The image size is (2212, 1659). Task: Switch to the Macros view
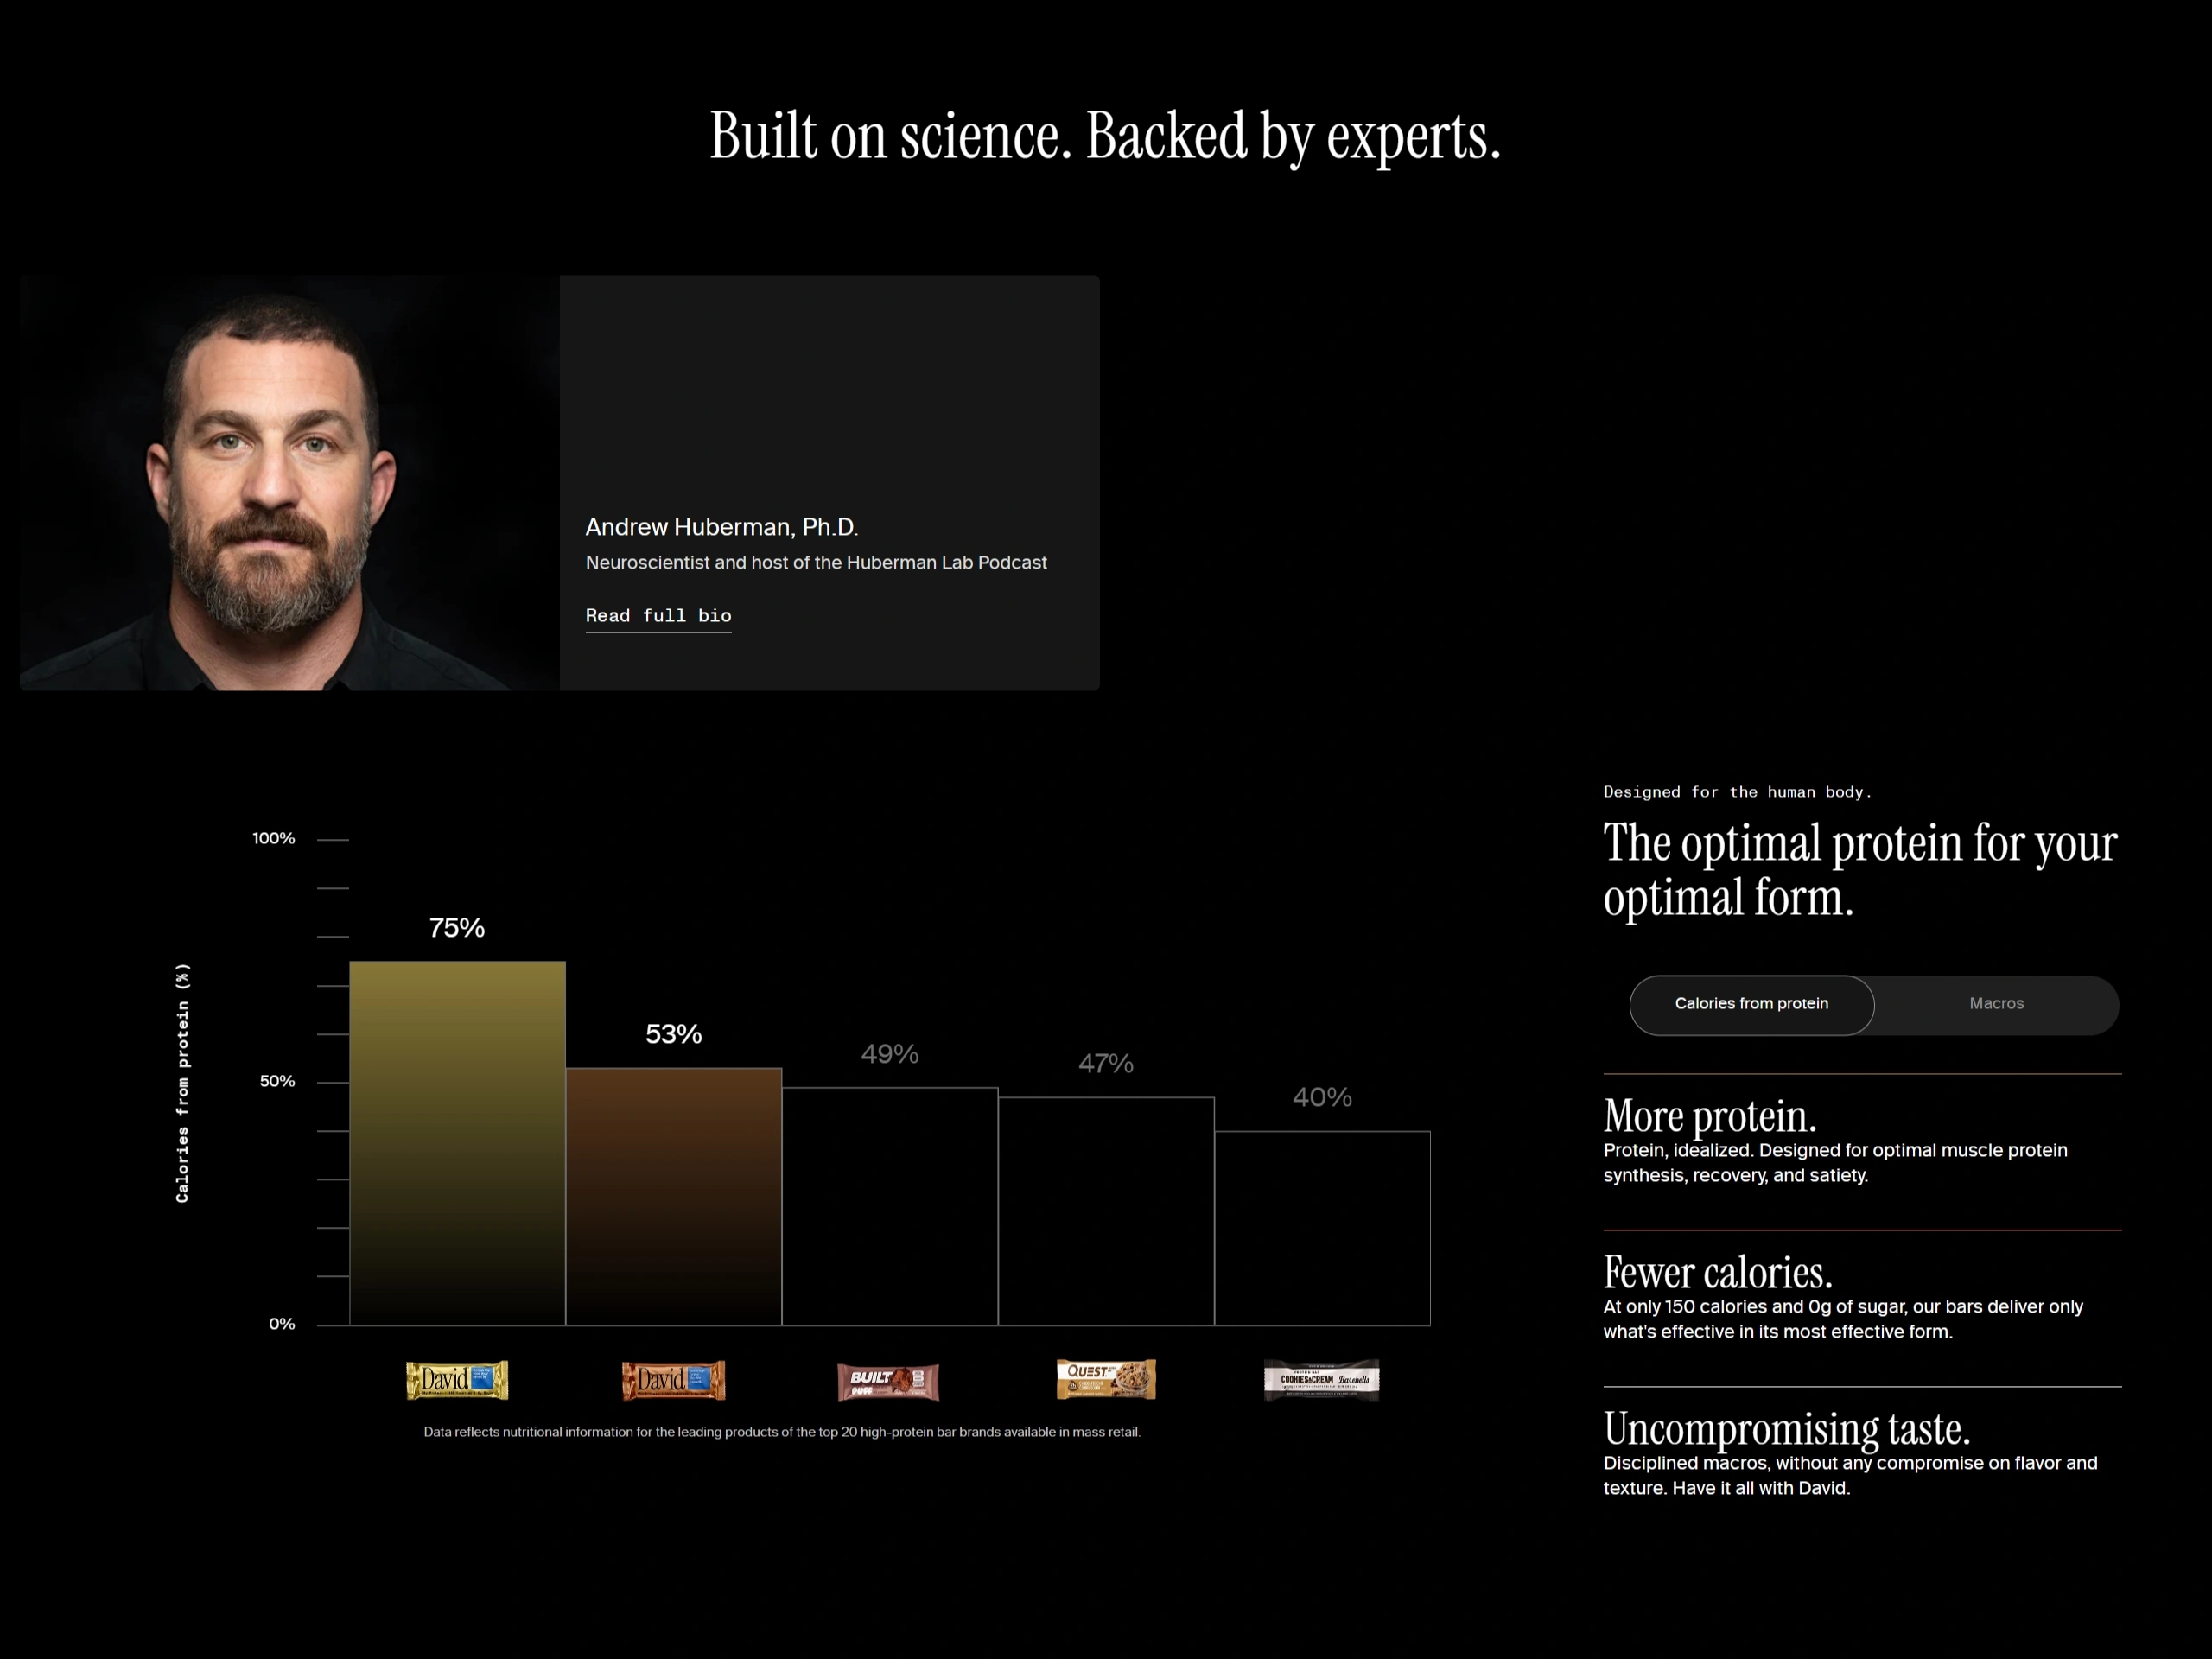pyautogui.click(x=1996, y=1004)
